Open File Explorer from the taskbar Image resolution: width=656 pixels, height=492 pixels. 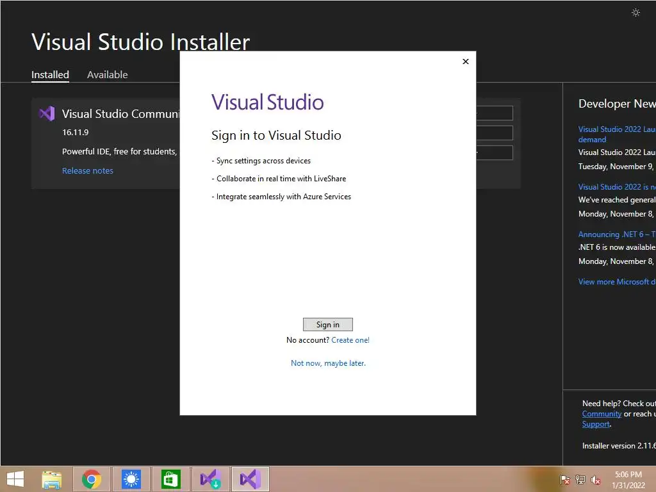point(52,479)
